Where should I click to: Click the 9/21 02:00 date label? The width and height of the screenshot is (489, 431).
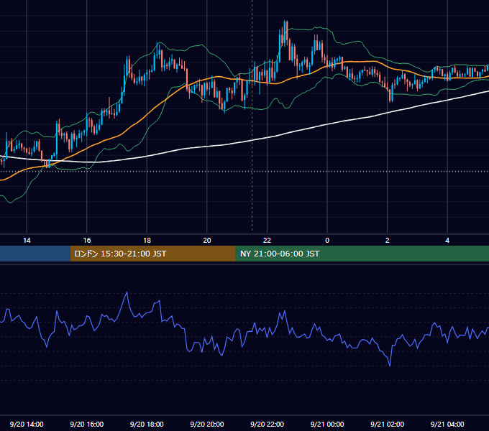tap(387, 424)
